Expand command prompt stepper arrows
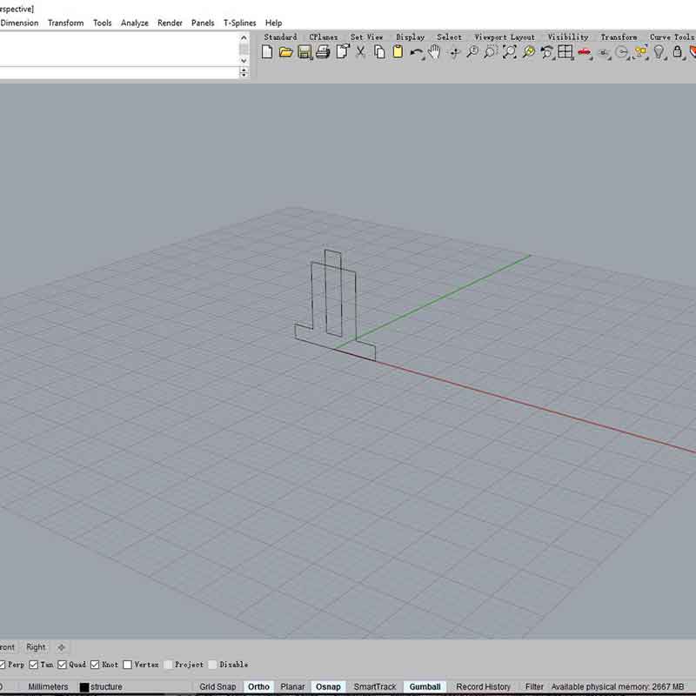This screenshot has width=696, height=696. click(x=244, y=72)
